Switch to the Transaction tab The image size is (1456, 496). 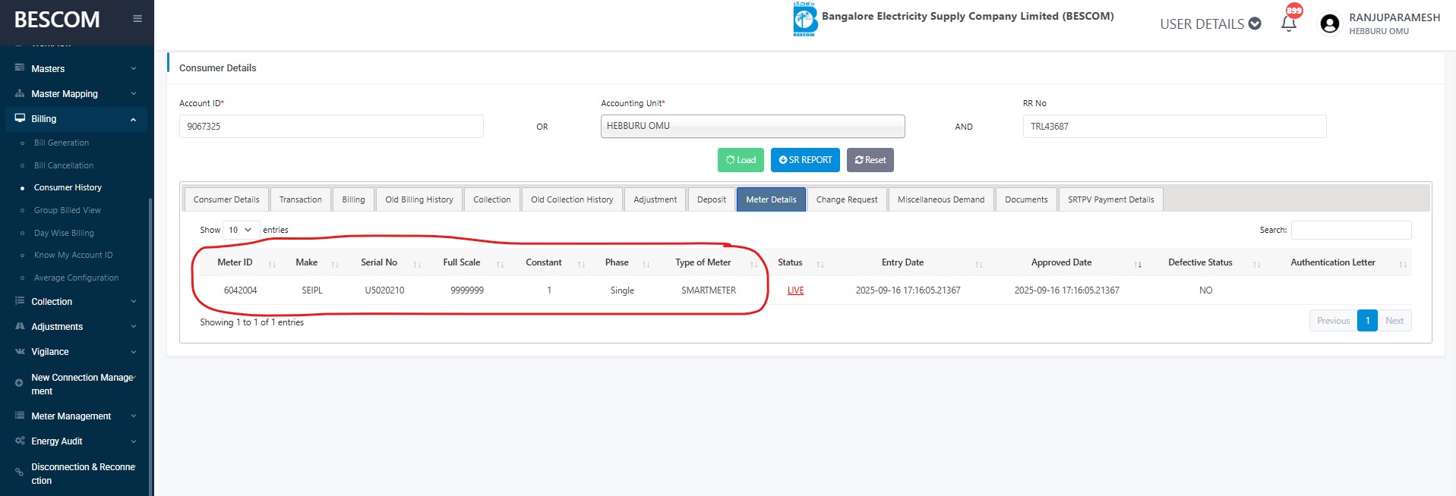tap(300, 199)
